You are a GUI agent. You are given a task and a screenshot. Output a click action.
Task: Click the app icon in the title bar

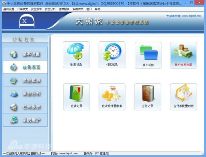tap(4, 3)
